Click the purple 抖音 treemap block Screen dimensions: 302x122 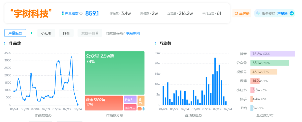[x=130, y=99]
